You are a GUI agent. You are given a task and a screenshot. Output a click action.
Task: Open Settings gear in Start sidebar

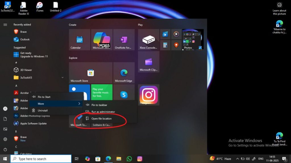tap(5, 139)
